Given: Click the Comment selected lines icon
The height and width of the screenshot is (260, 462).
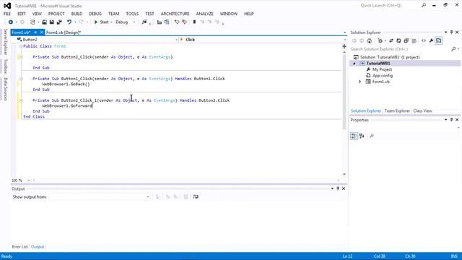Looking at the screenshot, I should pyautogui.click(x=177, y=22).
